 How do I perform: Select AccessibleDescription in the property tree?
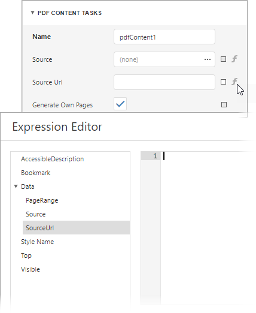(53, 159)
